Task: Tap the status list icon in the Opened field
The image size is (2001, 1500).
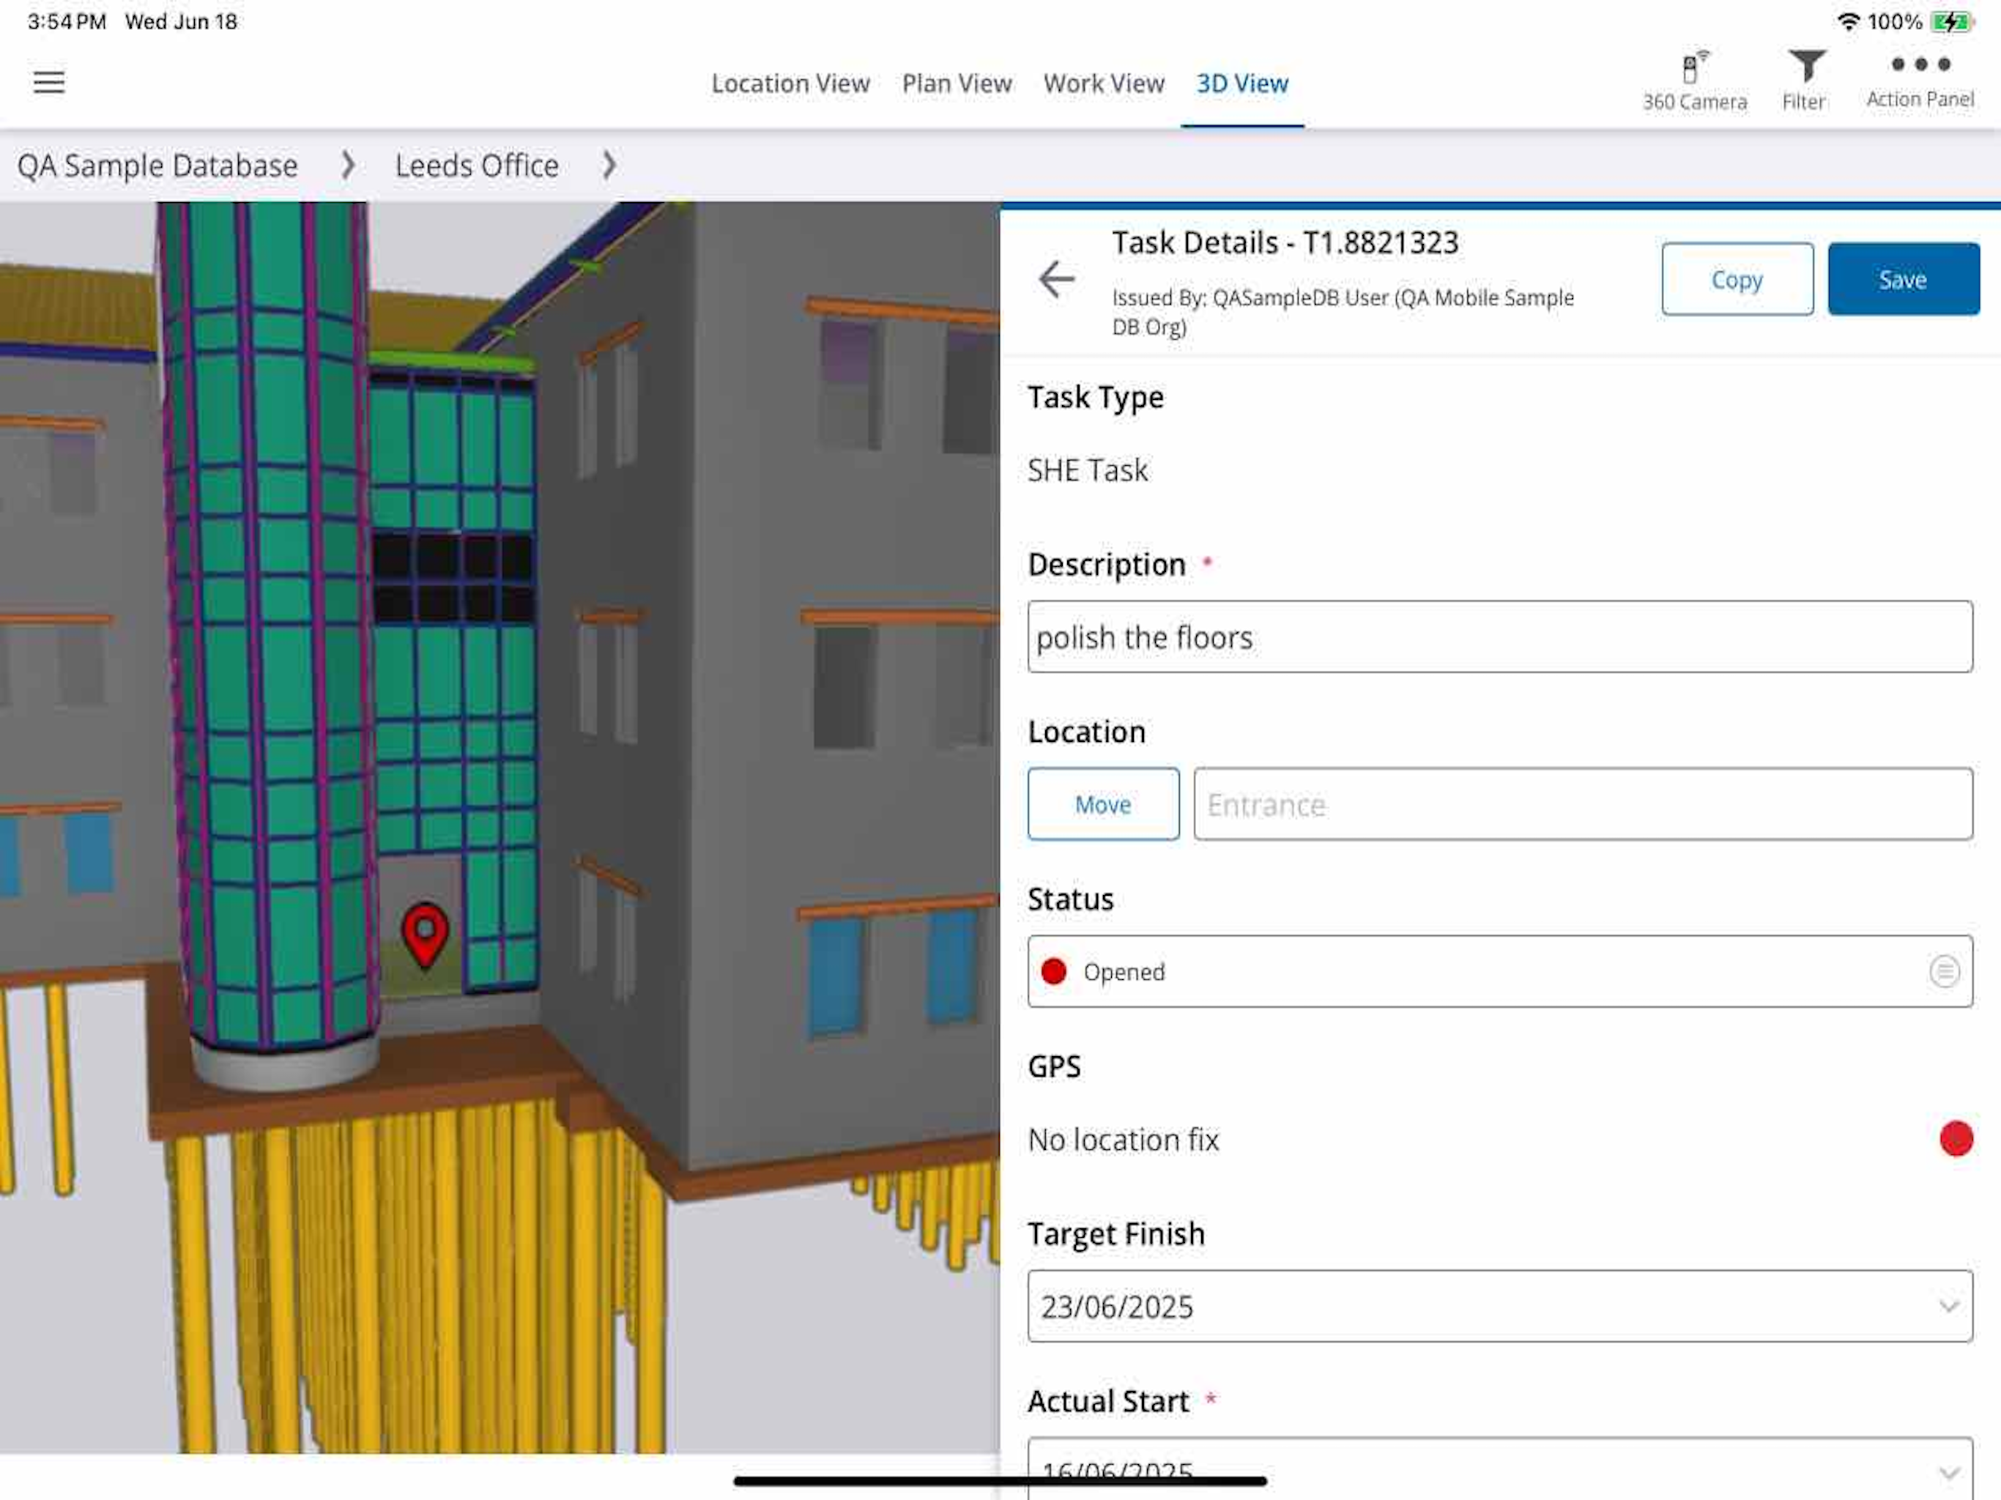Action: coord(1943,972)
